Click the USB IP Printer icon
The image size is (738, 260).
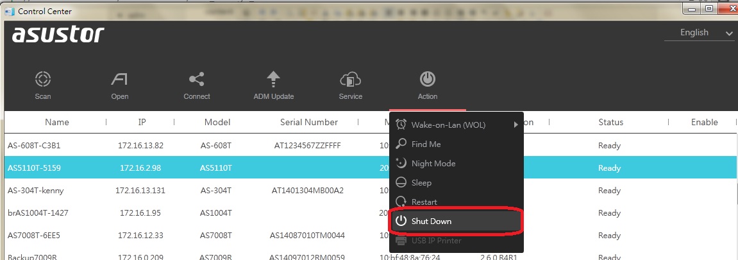coord(401,241)
